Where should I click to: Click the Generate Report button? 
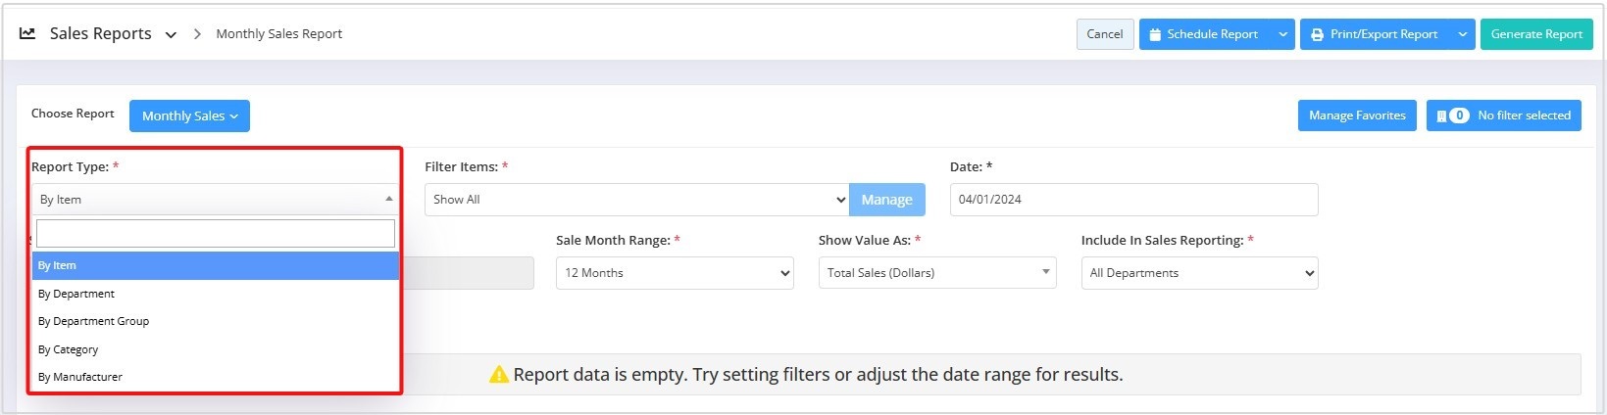(x=1536, y=34)
